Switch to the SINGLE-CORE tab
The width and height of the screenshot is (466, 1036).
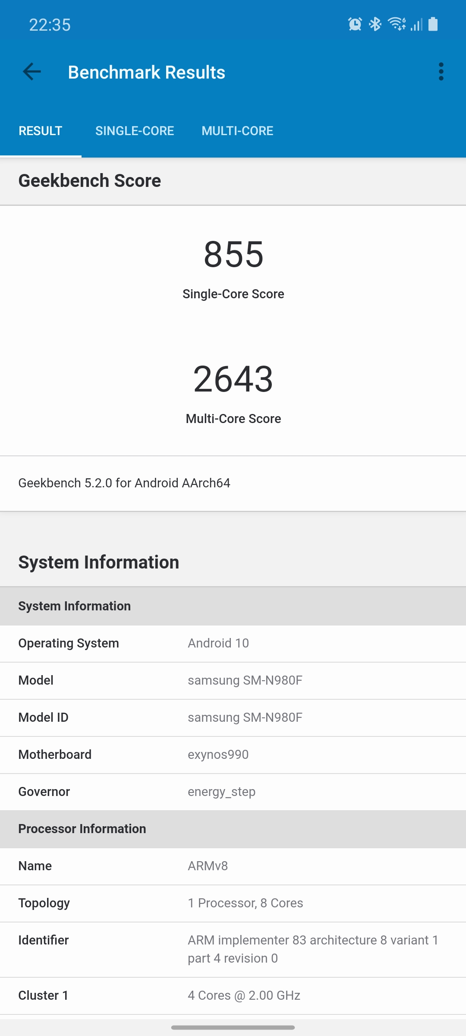(x=135, y=131)
